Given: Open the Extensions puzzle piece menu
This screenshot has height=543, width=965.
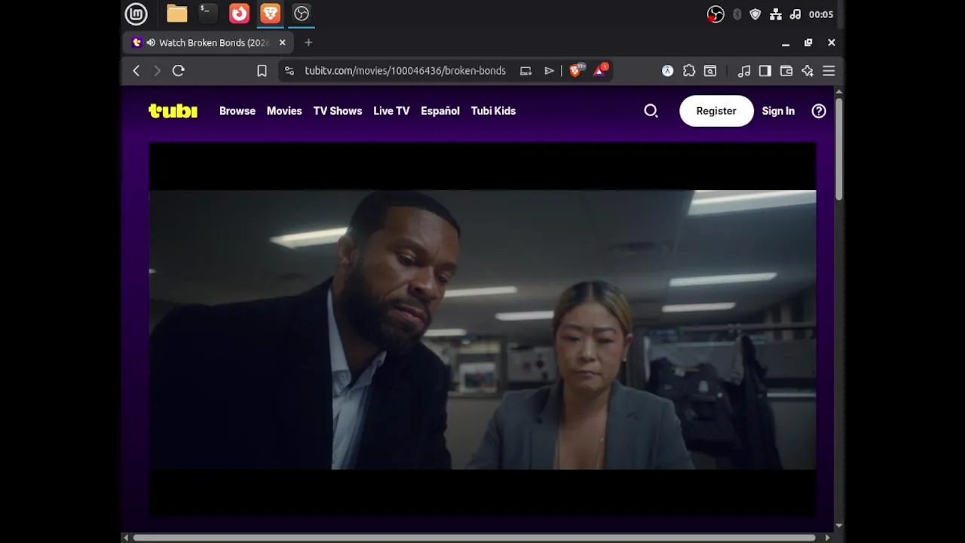Looking at the screenshot, I should point(689,71).
